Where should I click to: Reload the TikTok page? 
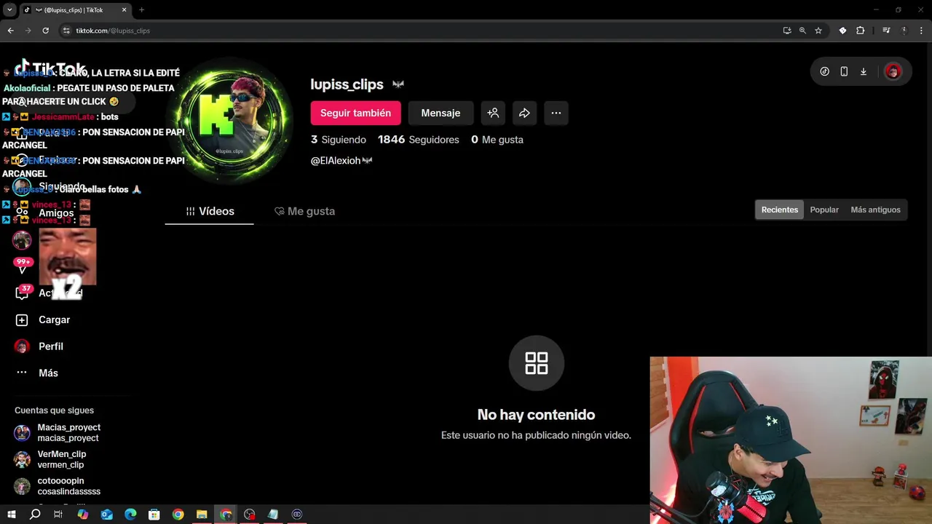point(45,31)
